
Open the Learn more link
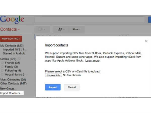(92, 61)
